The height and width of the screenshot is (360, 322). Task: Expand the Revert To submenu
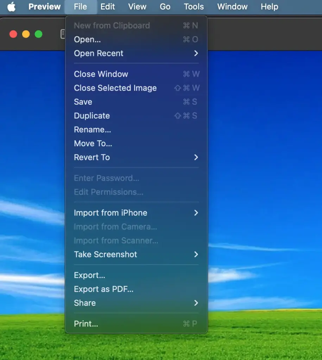(136, 157)
